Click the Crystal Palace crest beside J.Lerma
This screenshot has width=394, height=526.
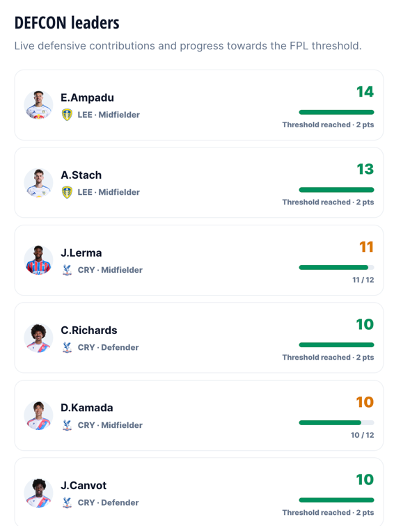coord(67,270)
